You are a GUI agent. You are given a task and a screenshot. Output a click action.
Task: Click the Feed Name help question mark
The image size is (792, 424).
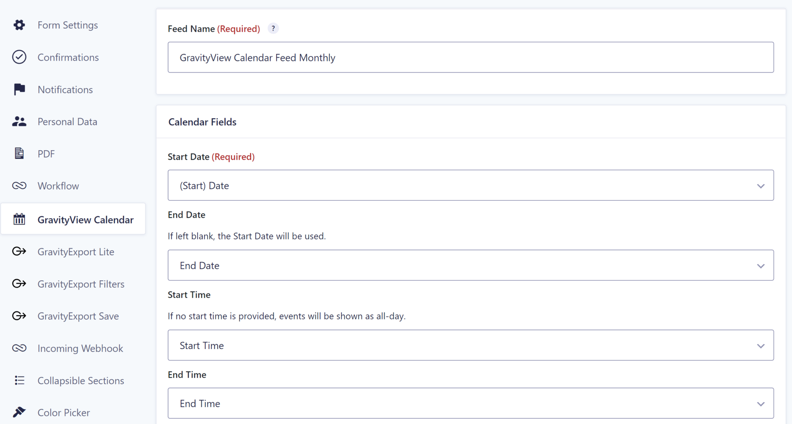(273, 29)
